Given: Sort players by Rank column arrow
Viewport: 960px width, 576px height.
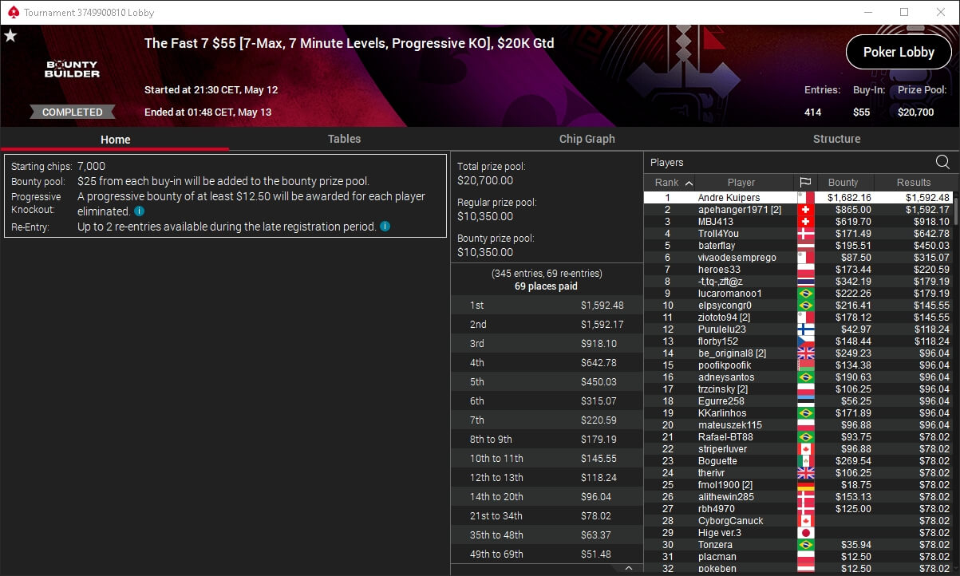Looking at the screenshot, I should 689,183.
